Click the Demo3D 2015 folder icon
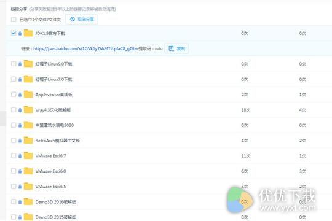 tap(28, 217)
